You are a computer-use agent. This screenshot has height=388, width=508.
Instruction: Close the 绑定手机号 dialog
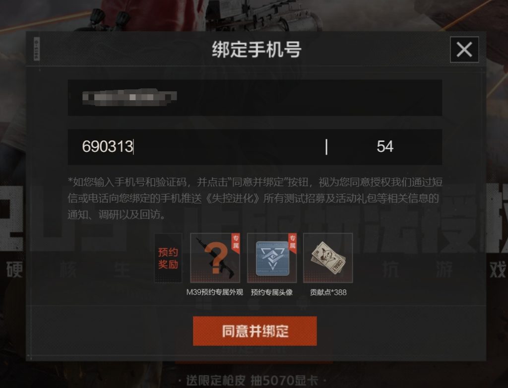464,50
